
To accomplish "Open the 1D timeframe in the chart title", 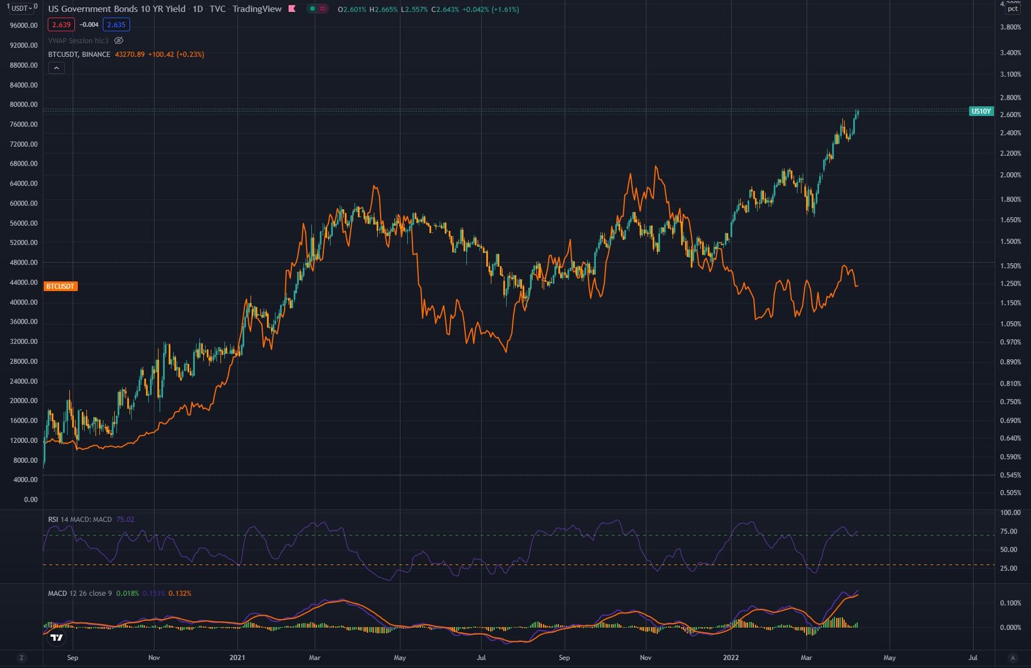I will pos(198,9).
